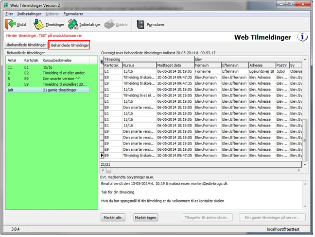
Task: Sort by the Antal column header
Action: pos(14,60)
